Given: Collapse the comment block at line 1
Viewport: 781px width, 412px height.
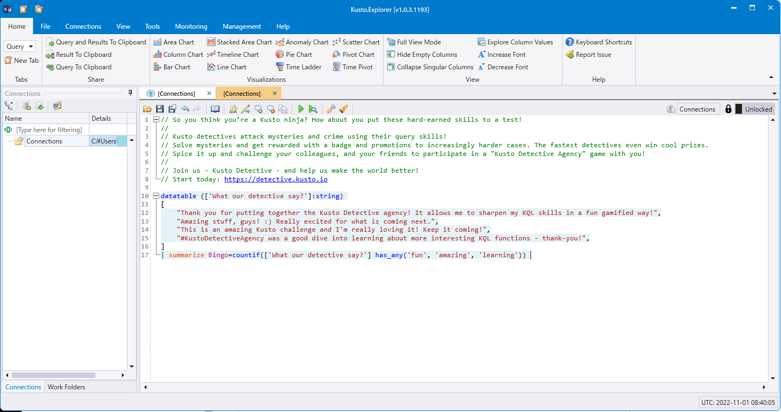Looking at the screenshot, I should pos(156,120).
